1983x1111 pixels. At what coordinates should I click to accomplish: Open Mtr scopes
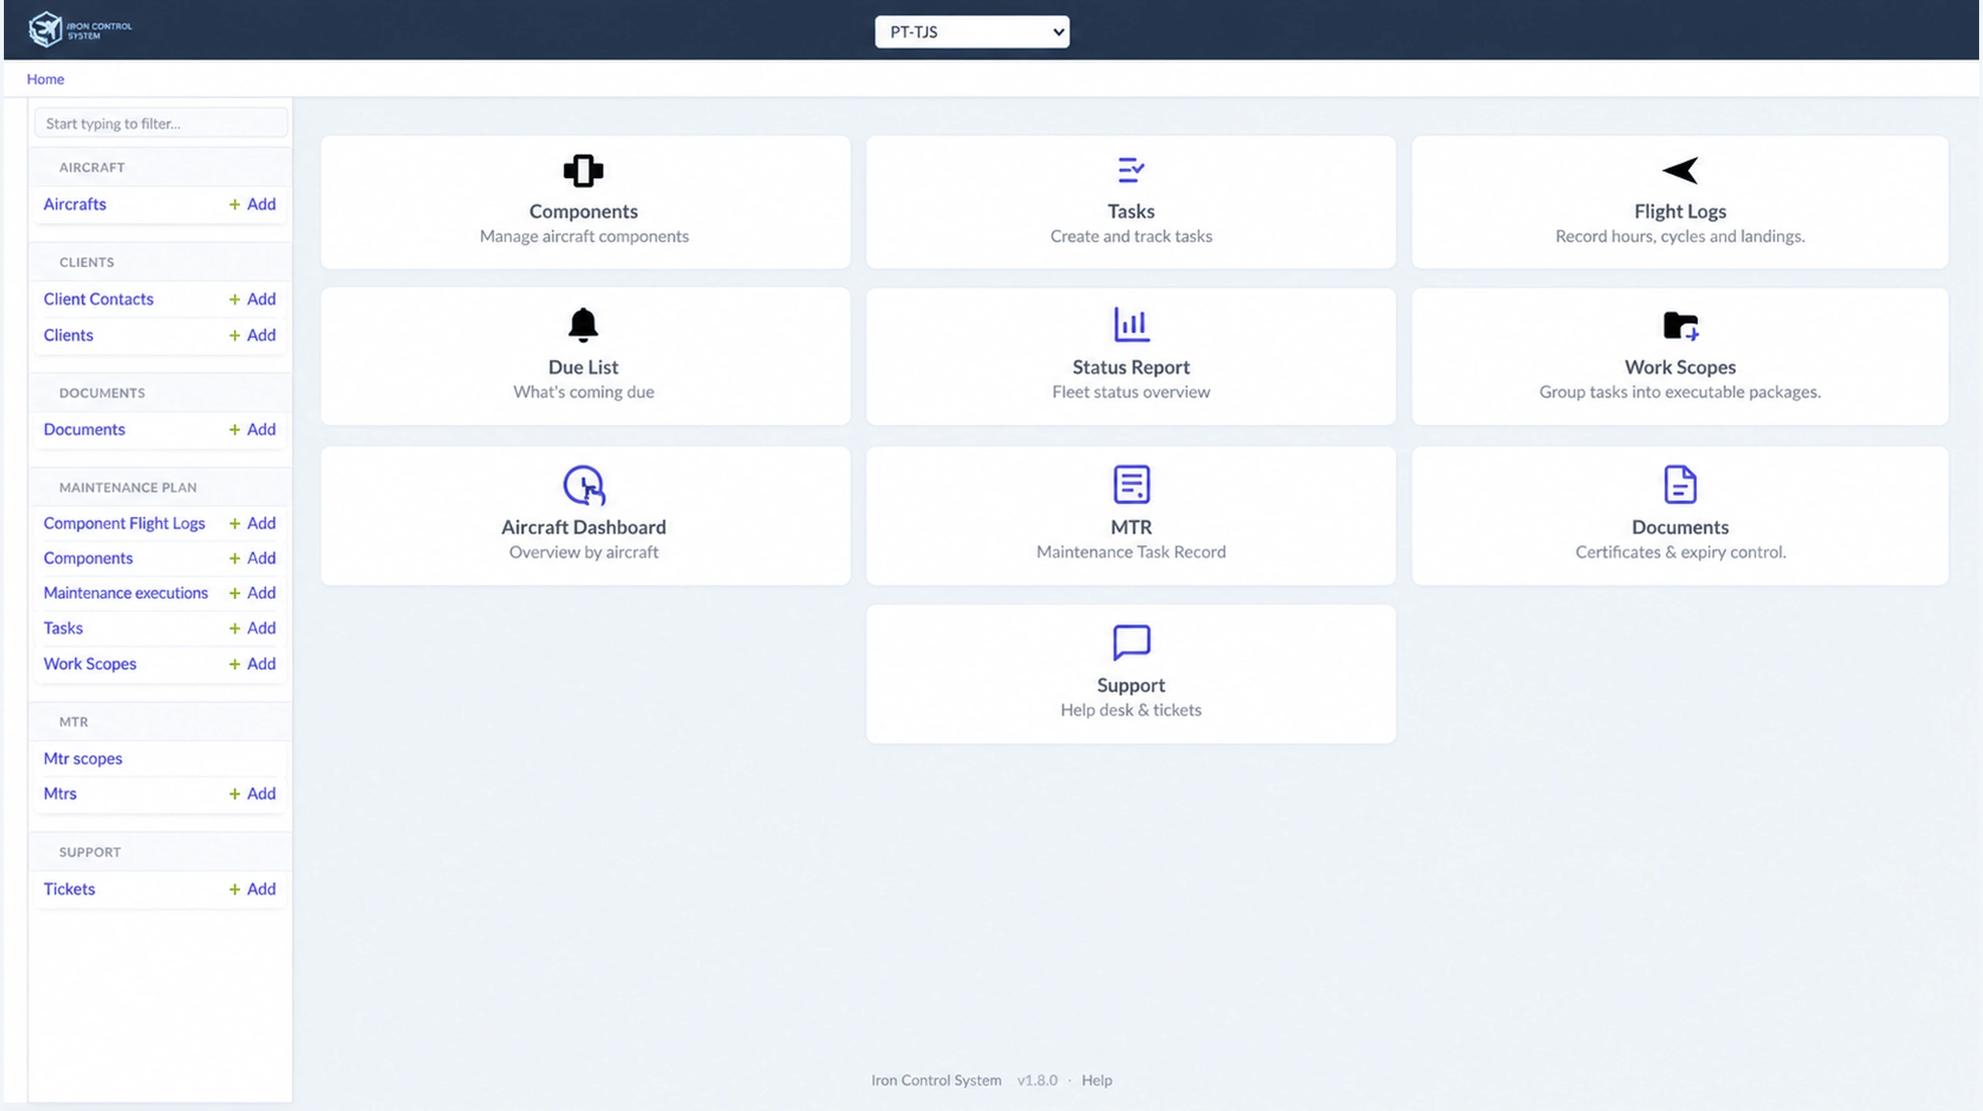[x=83, y=759]
